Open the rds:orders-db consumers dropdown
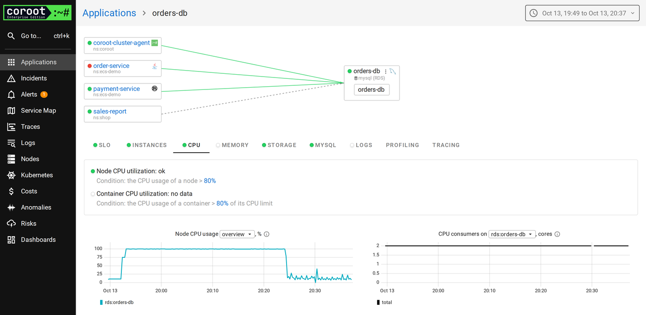Viewport: 646px width, 315px height. click(512, 234)
